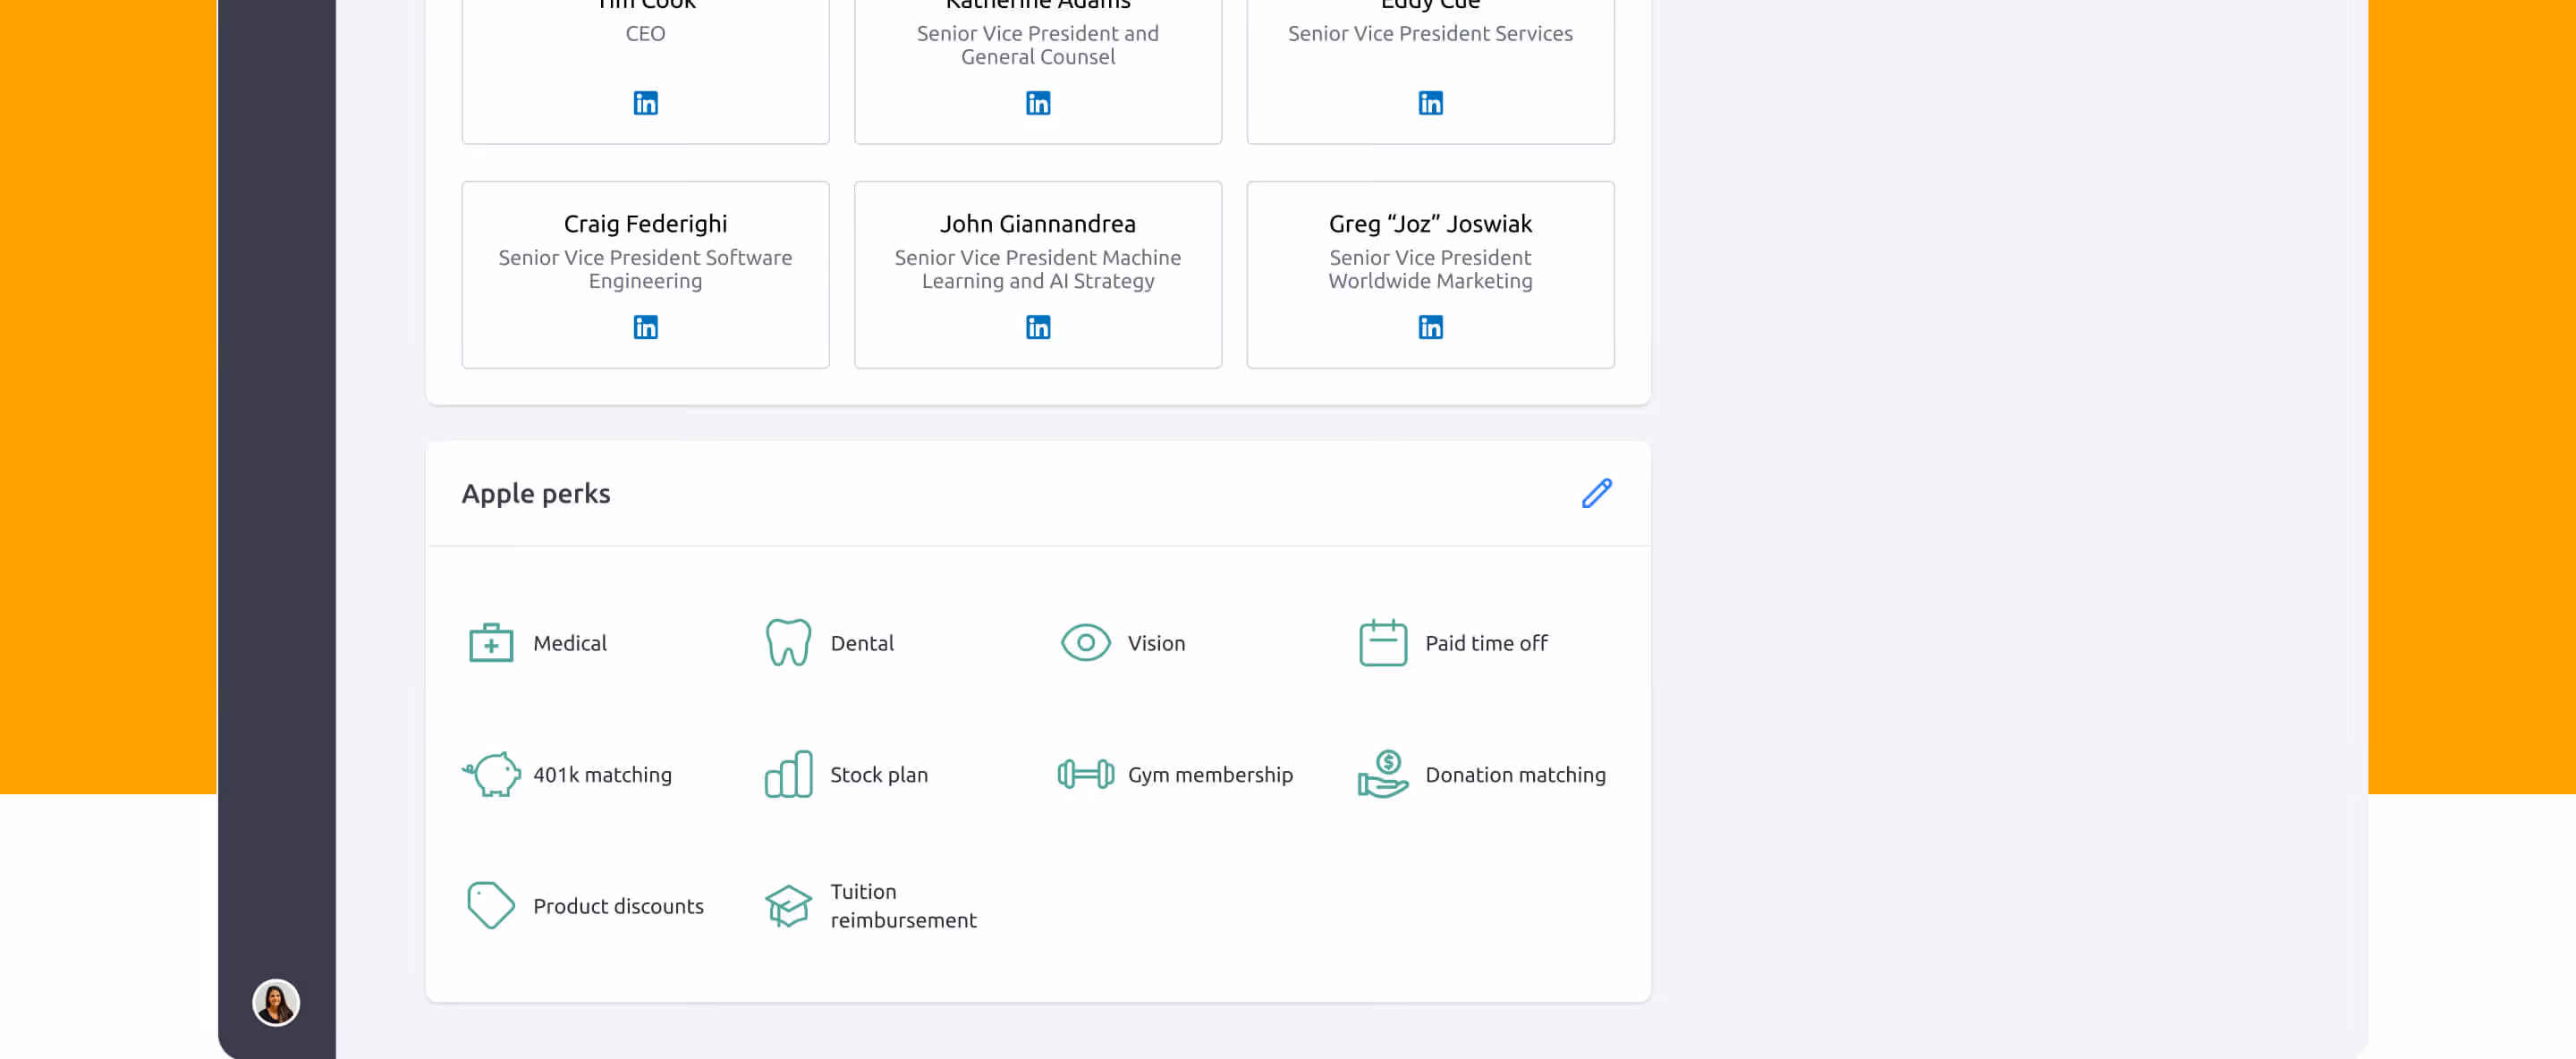Edit Apple perks with pencil icon
Viewport: 2576px width, 1059px height.
click(1596, 493)
